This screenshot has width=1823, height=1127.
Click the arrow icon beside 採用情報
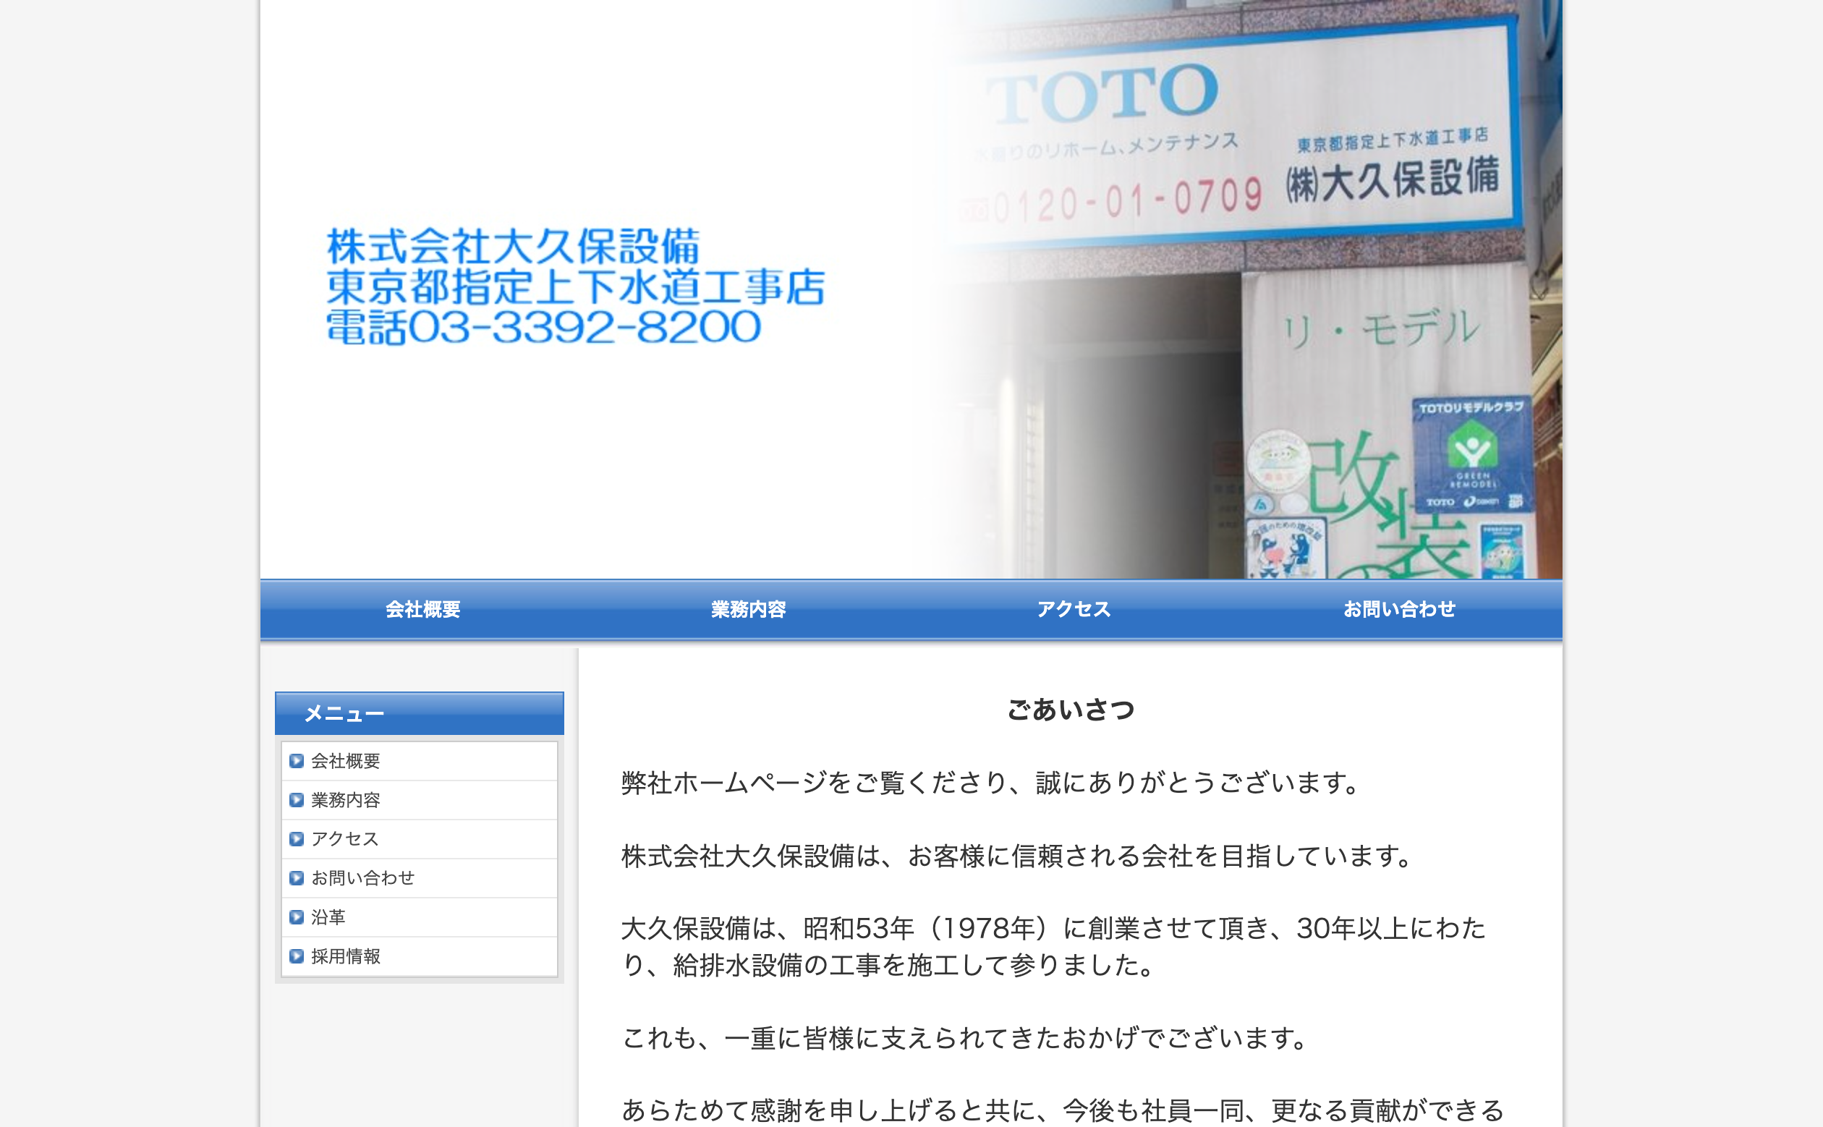(297, 956)
